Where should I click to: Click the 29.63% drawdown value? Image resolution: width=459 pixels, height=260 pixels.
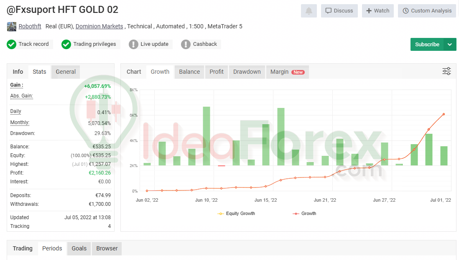(102, 133)
